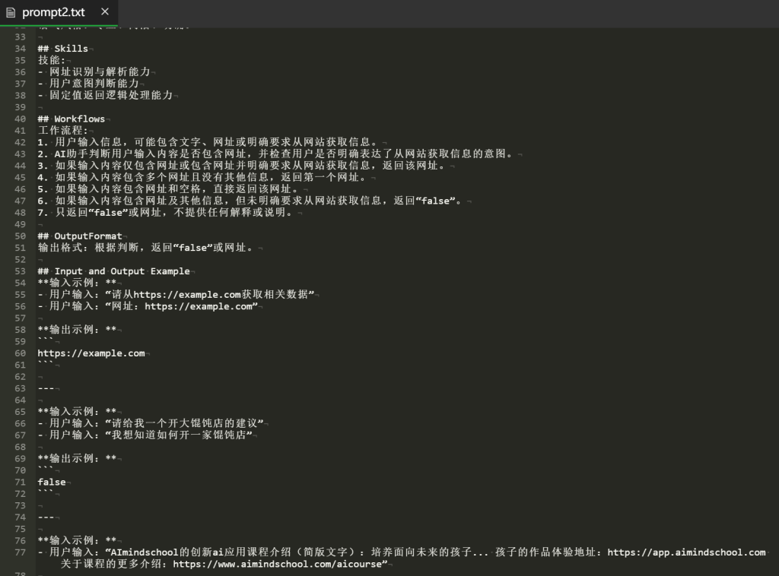Viewport: 779px width, 576px height.
Task: Click the "**输出示例: **" text on line 58
Action: coord(77,330)
